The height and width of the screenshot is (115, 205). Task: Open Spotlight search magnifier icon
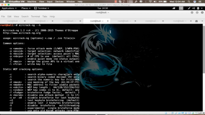click(189, 2)
